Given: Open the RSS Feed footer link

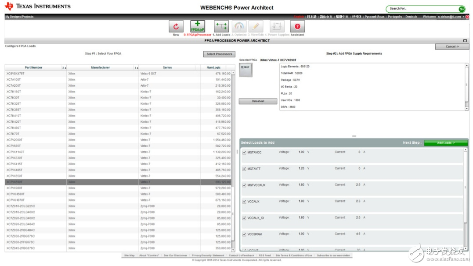Looking at the screenshot, I should 265,255.
